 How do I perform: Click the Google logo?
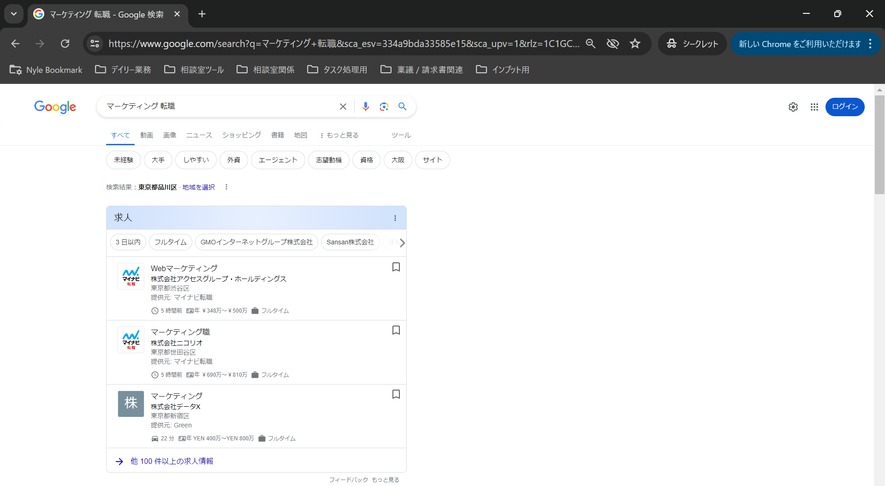[x=55, y=107]
